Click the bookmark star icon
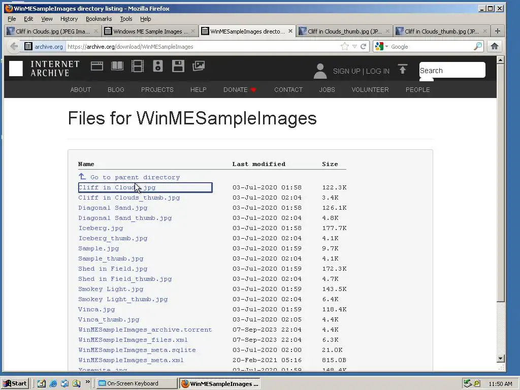The width and height of the screenshot is (520, 390). (x=345, y=46)
